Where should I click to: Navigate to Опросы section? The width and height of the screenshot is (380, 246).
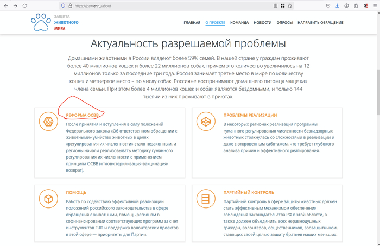tap(284, 23)
